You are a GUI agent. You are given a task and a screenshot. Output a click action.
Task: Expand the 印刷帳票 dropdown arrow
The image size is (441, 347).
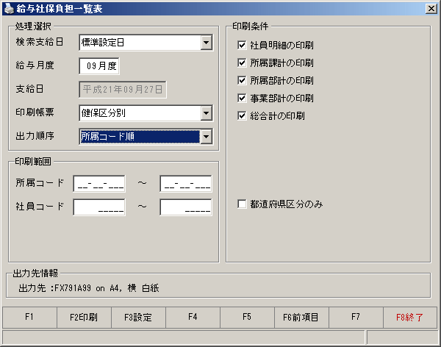(207, 113)
